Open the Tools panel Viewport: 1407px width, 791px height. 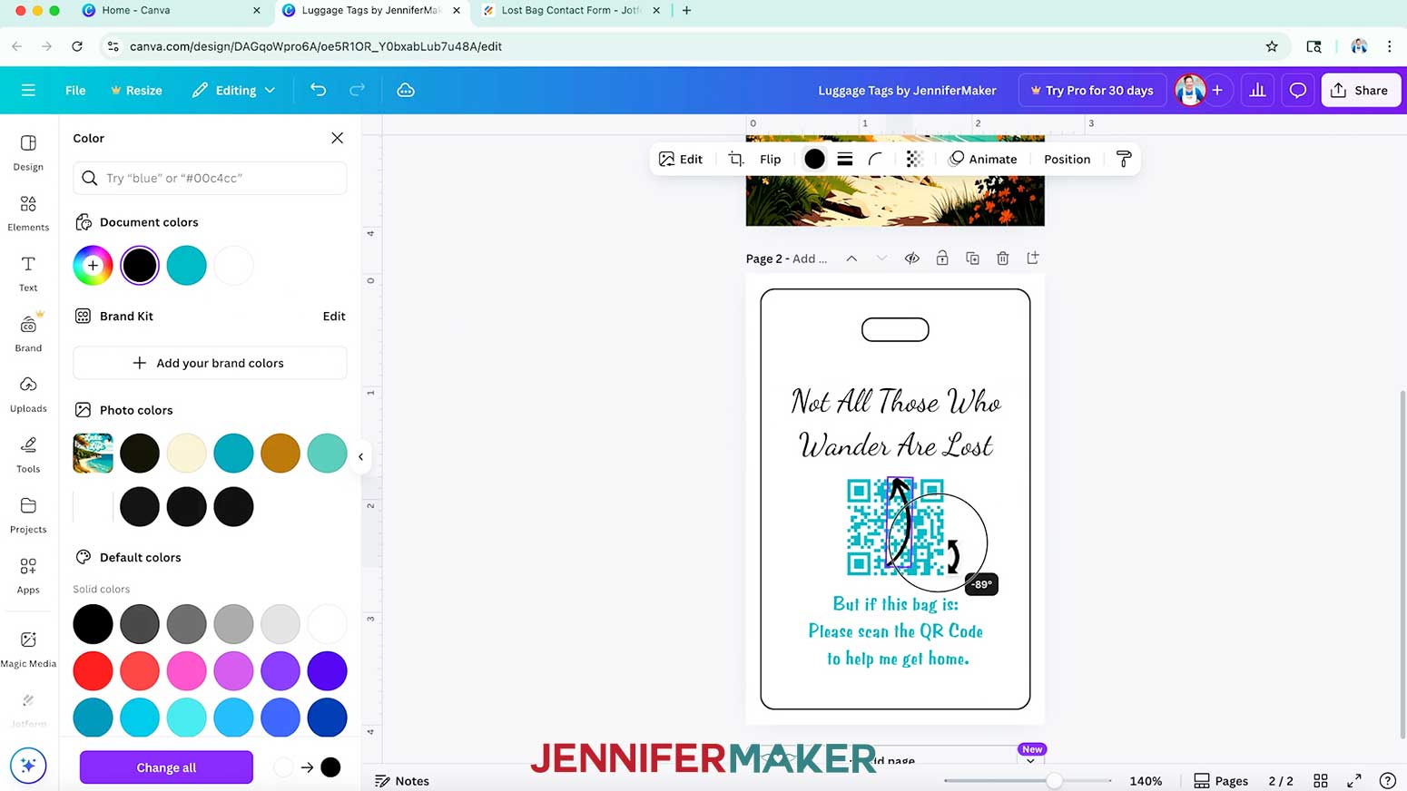coord(28,454)
